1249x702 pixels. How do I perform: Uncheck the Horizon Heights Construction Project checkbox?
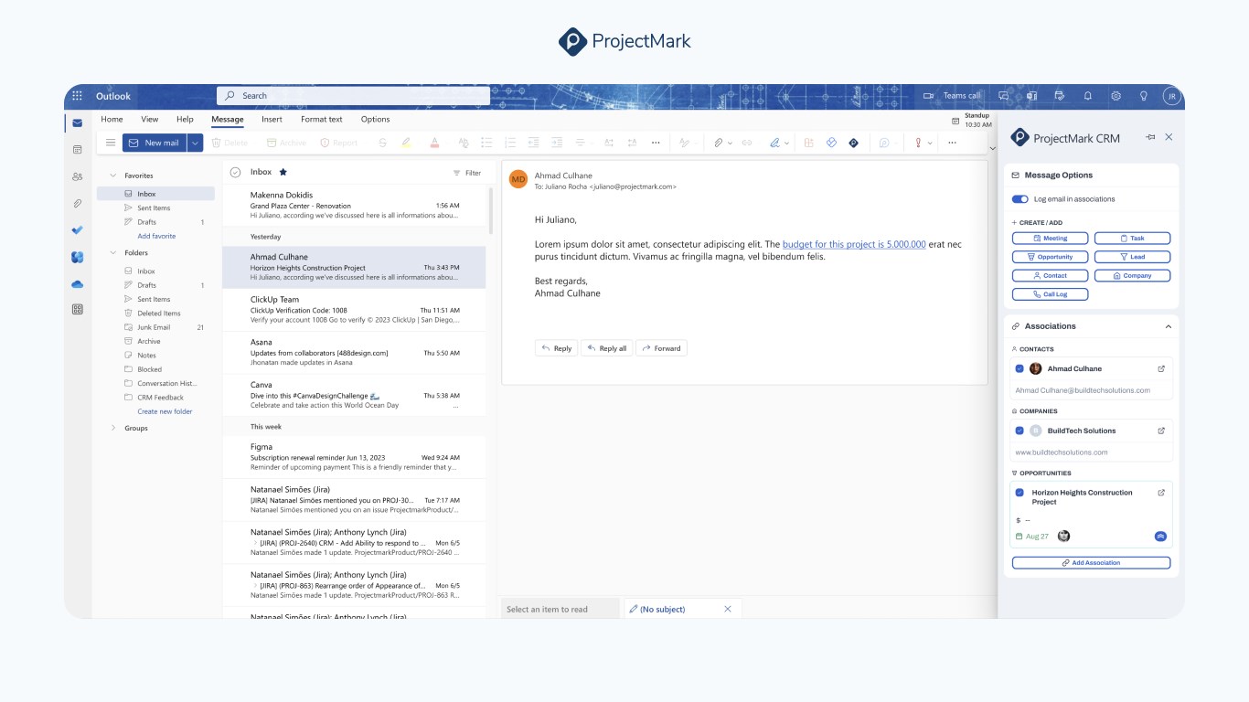[x=1019, y=493]
